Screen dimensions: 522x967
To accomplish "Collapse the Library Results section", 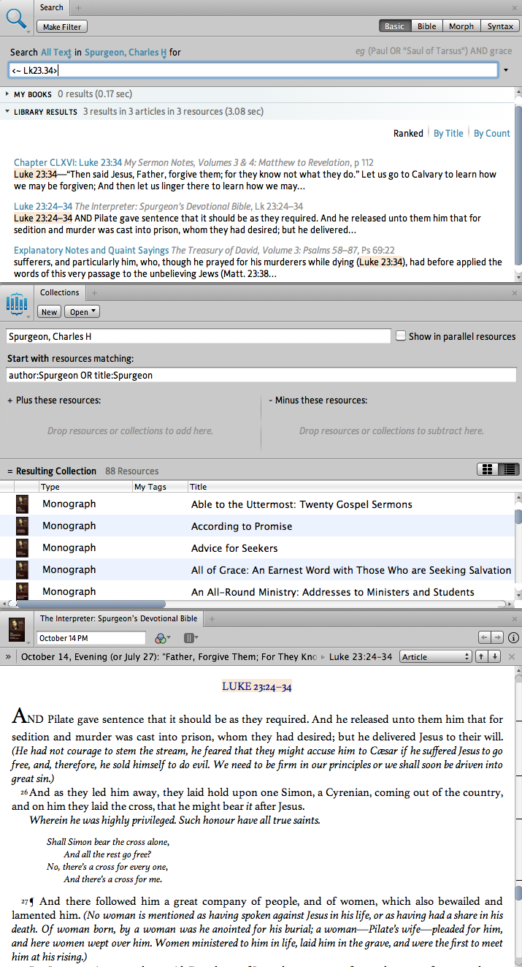I will tap(7, 112).
